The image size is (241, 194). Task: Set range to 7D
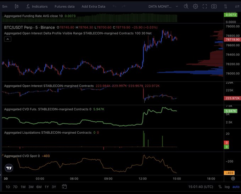(x=15, y=187)
